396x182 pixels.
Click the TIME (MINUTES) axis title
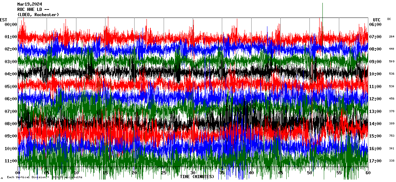(x=197, y=177)
